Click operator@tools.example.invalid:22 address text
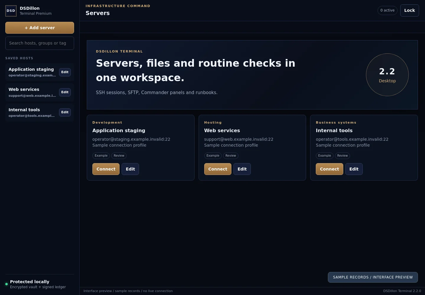425x295 pixels. (352, 139)
